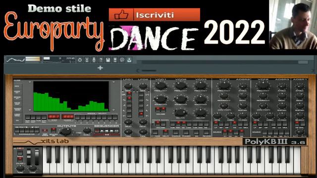The height and width of the screenshot is (178, 317).
Task: Click the speech bubble icon in toolbar
Action: tap(122, 60)
